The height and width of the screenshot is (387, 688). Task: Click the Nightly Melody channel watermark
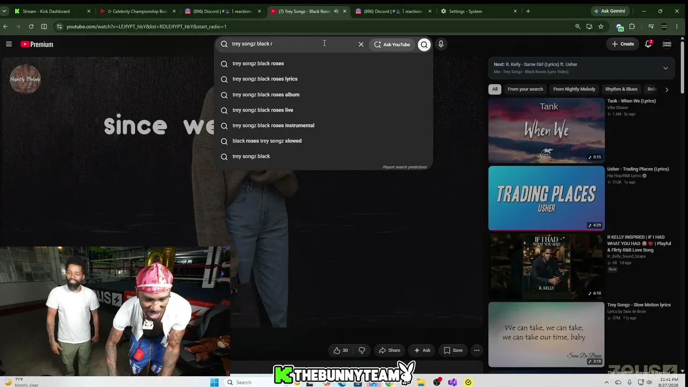25,79
